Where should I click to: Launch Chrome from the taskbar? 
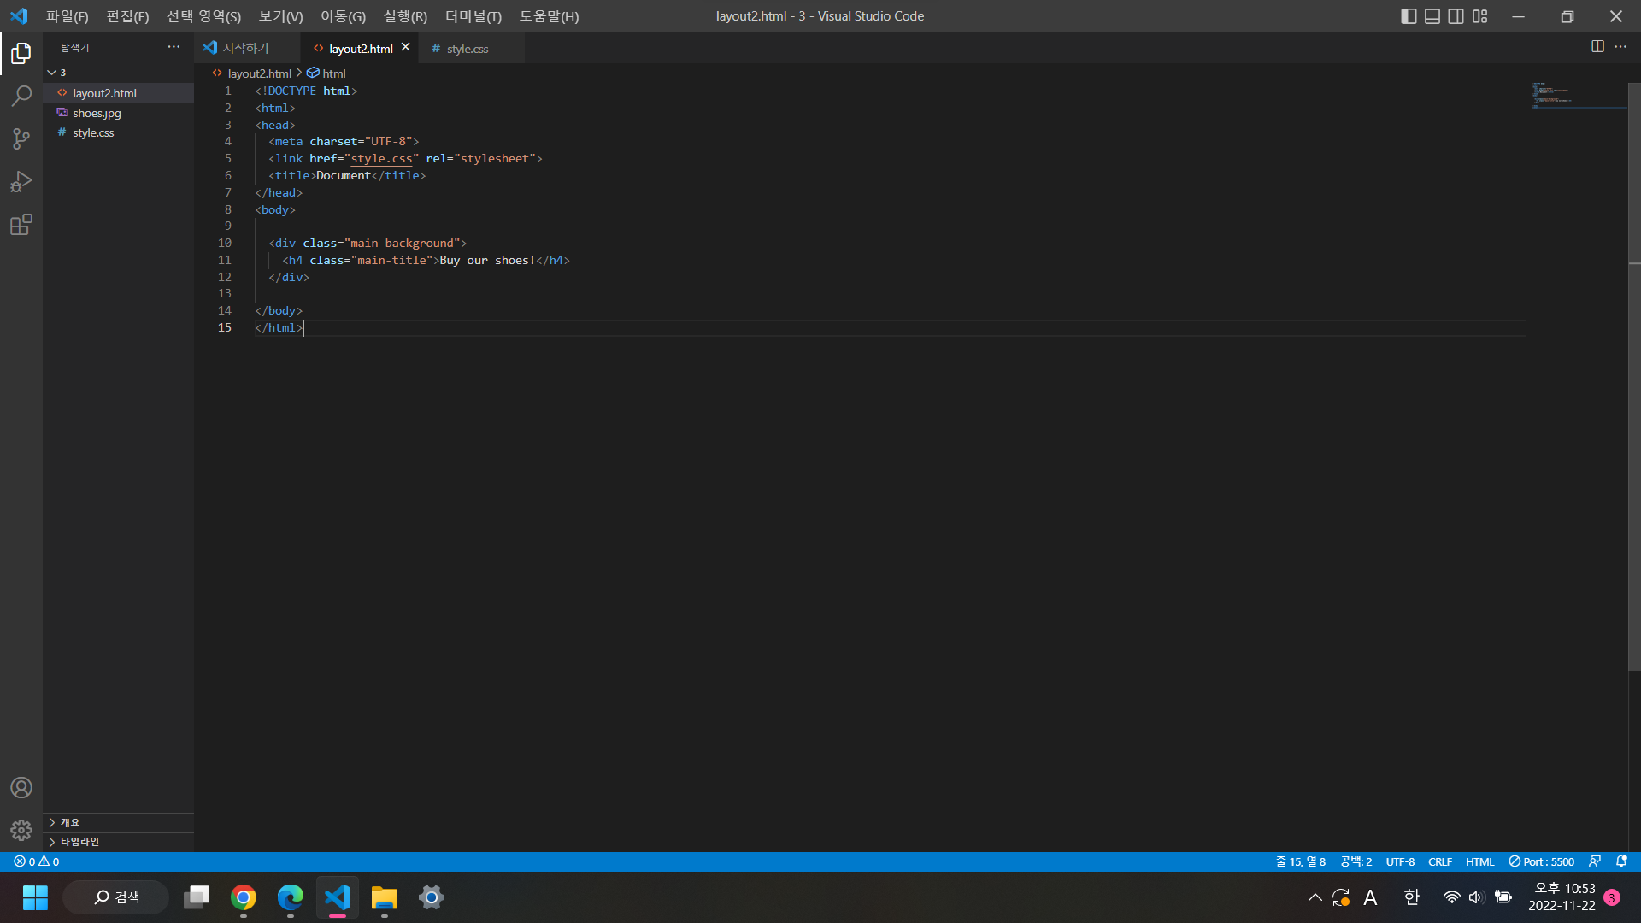coord(244,897)
